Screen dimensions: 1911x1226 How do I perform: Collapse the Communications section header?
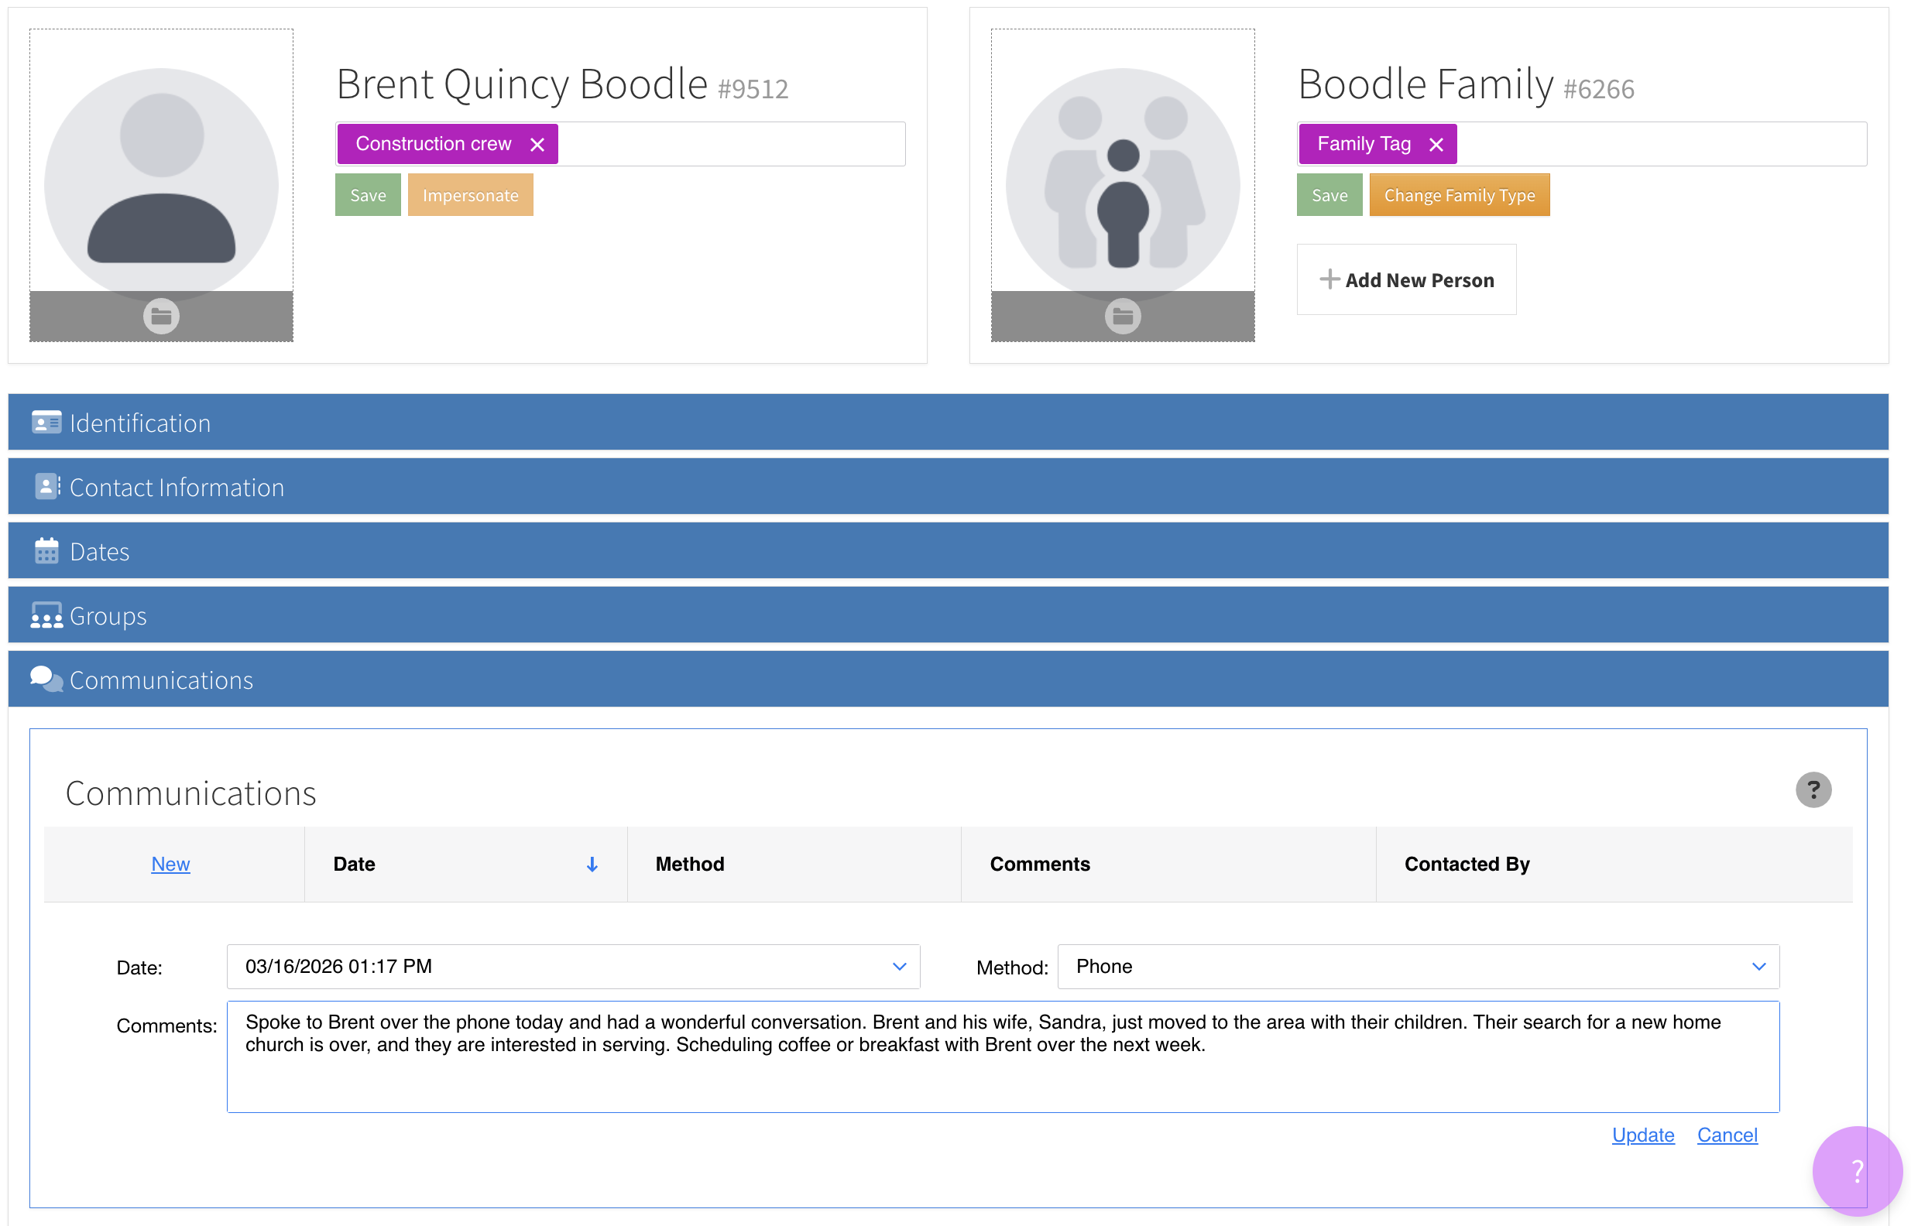click(161, 680)
